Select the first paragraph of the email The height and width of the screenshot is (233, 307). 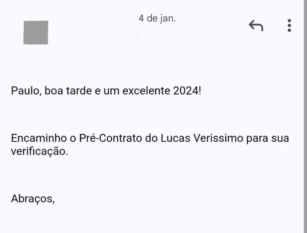(106, 91)
